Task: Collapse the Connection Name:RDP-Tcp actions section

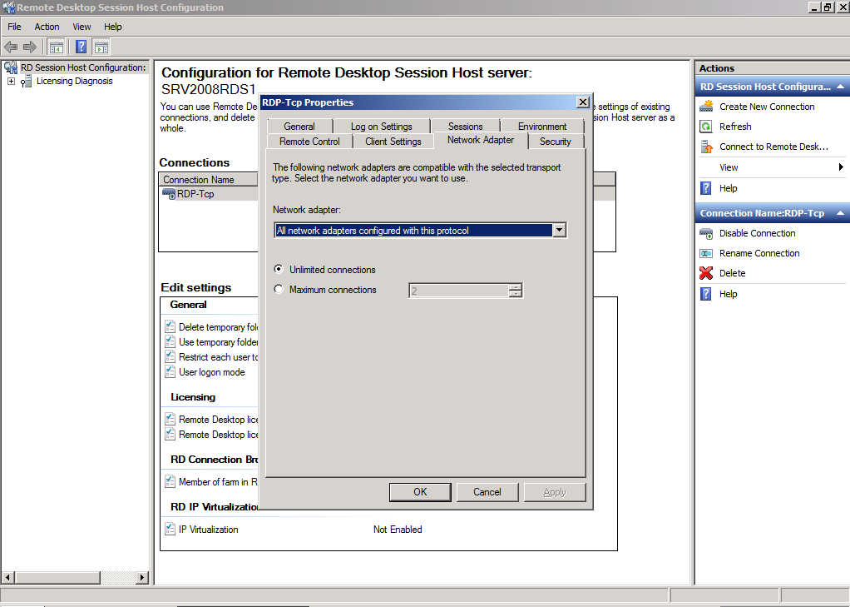Action: pyautogui.click(x=840, y=213)
